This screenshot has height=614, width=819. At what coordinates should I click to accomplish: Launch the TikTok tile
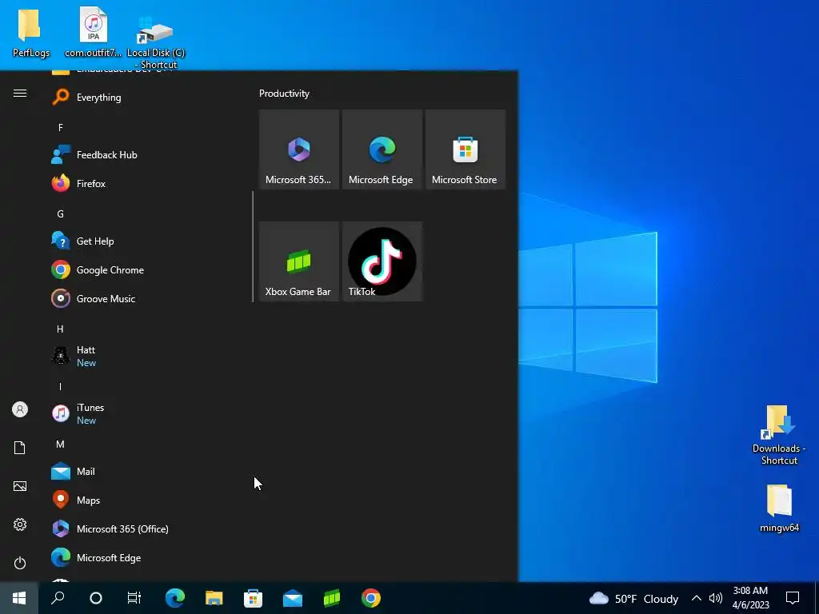(382, 261)
